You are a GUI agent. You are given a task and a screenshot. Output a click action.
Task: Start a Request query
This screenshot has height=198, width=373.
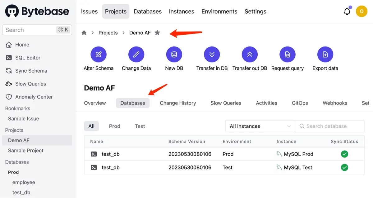click(287, 54)
